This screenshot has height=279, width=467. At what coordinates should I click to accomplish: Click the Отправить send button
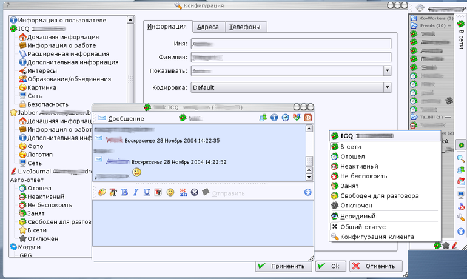pyautogui.click(x=229, y=193)
